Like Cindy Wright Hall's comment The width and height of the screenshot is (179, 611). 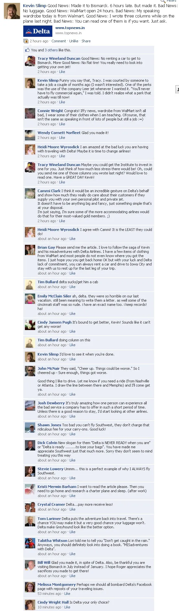pos(67,607)
